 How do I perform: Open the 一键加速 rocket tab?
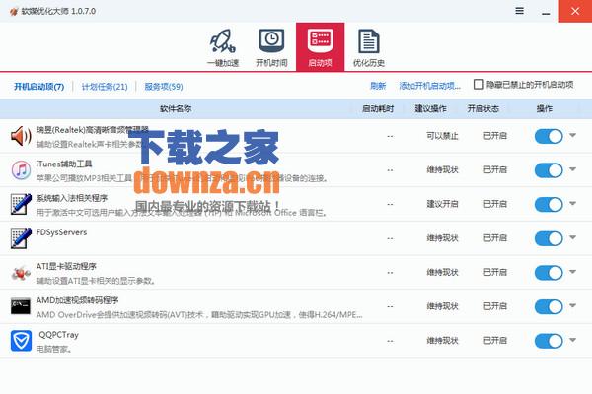[223, 47]
